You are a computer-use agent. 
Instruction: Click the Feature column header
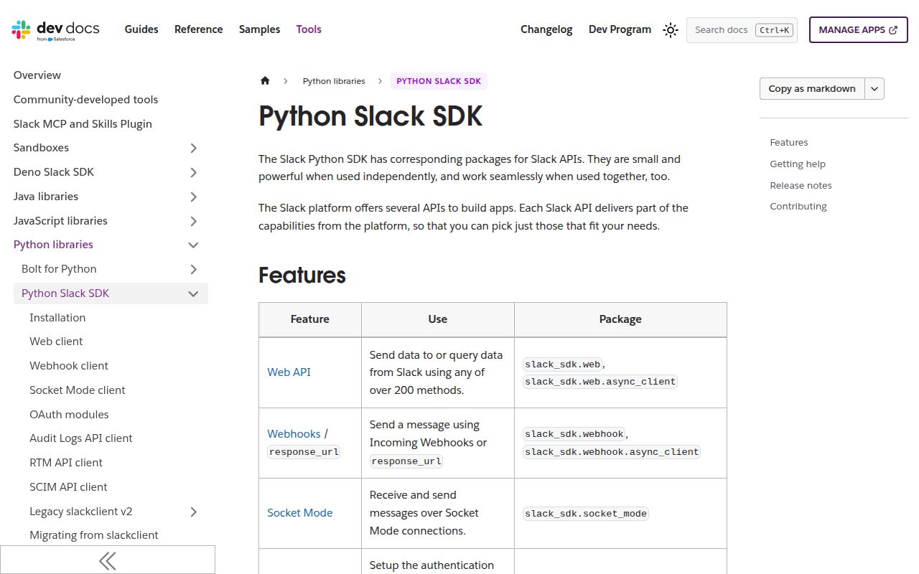[x=310, y=319]
